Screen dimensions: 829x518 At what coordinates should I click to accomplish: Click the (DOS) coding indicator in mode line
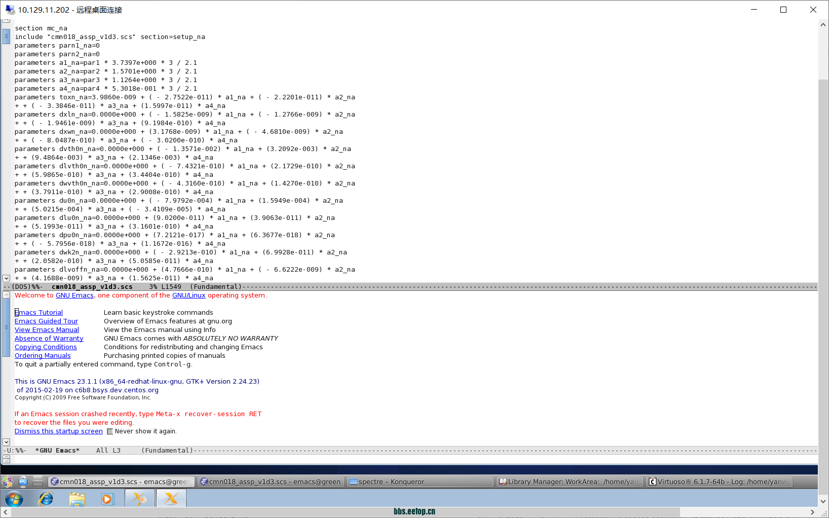tap(21, 287)
